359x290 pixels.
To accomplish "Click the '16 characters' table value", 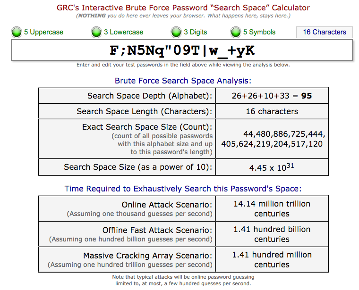I will tap(272, 111).
